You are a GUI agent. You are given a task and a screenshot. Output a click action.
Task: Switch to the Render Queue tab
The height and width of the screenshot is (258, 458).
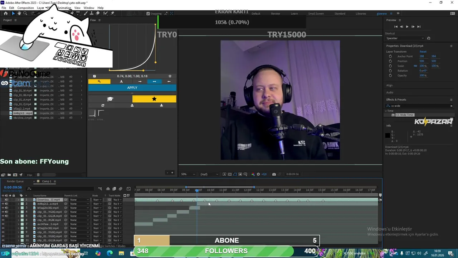(x=15, y=181)
